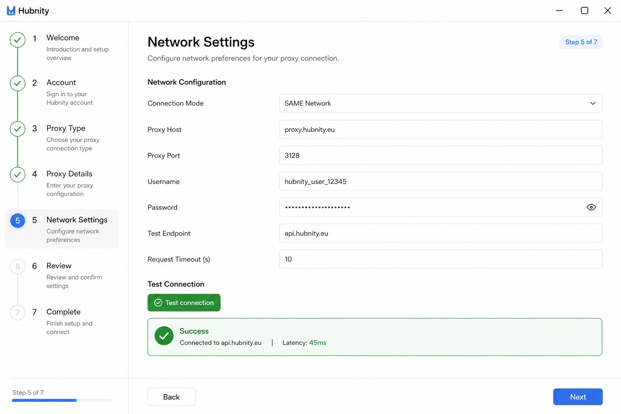621x414 pixels.
Task: Click the completed checkmark for Proxy Type step
Action: point(17,129)
